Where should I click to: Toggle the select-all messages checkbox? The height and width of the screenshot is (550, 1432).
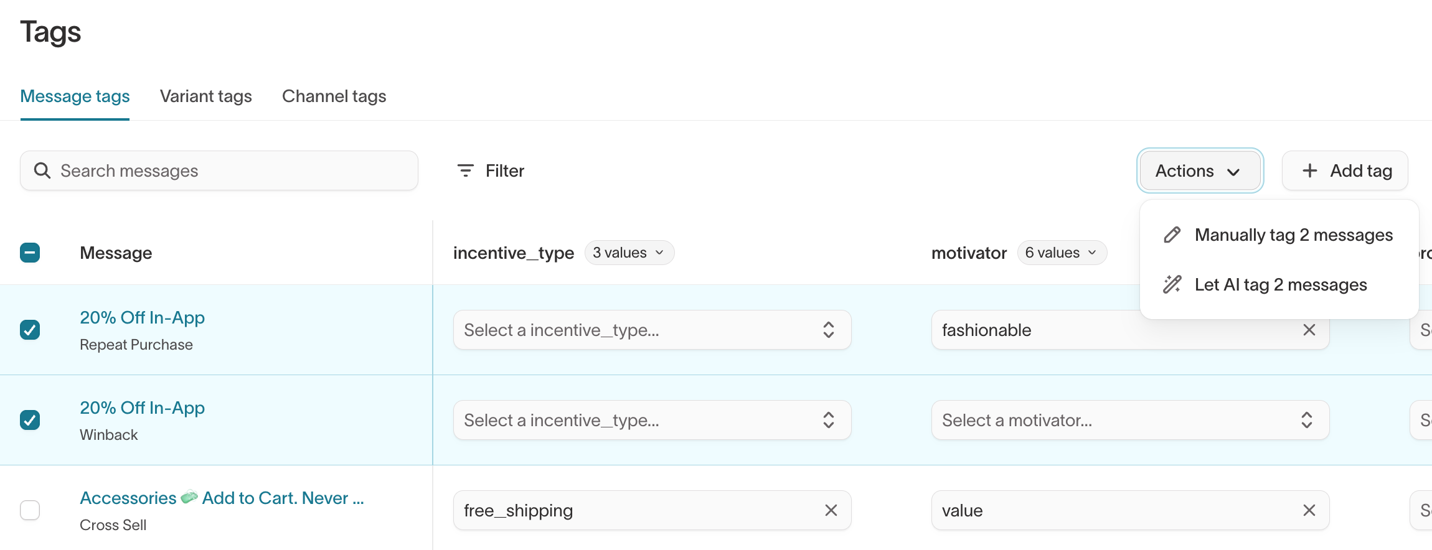tap(30, 253)
